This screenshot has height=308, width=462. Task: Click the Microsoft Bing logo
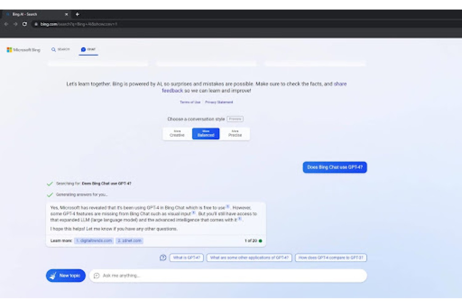(x=23, y=50)
